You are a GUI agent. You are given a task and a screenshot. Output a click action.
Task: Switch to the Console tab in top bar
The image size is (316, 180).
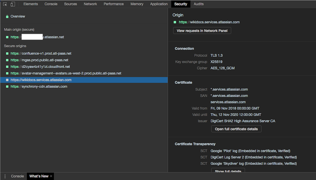[x=51, y=4]
